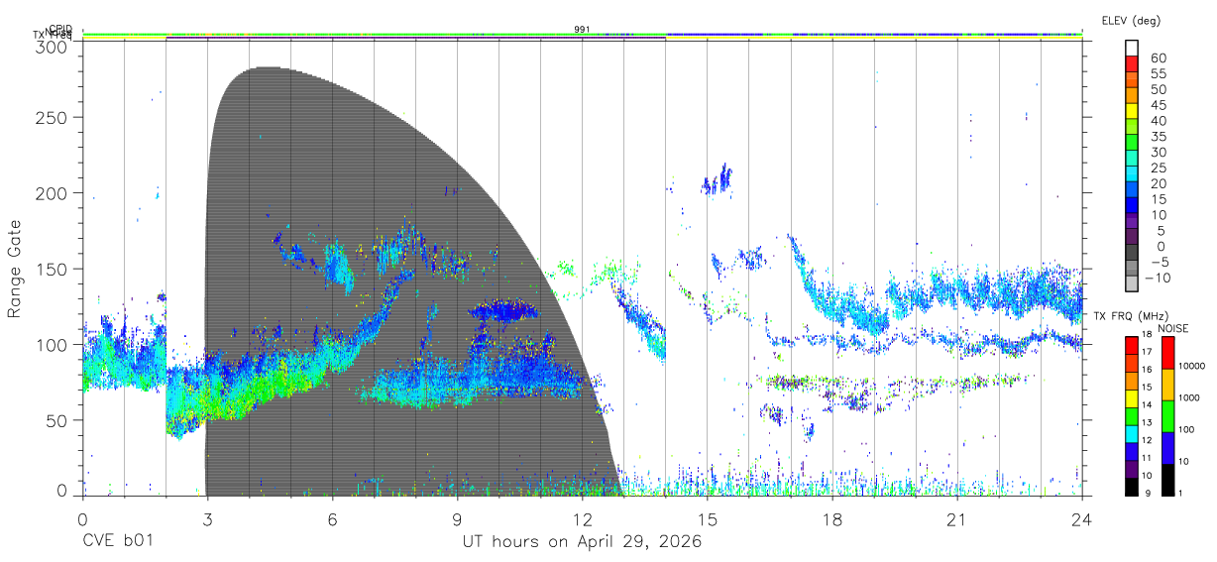The width and height of the screenshot is (1217, 562).
Task: Click the '25' label on ELEV colorbar
Action: click(1158, 168)
